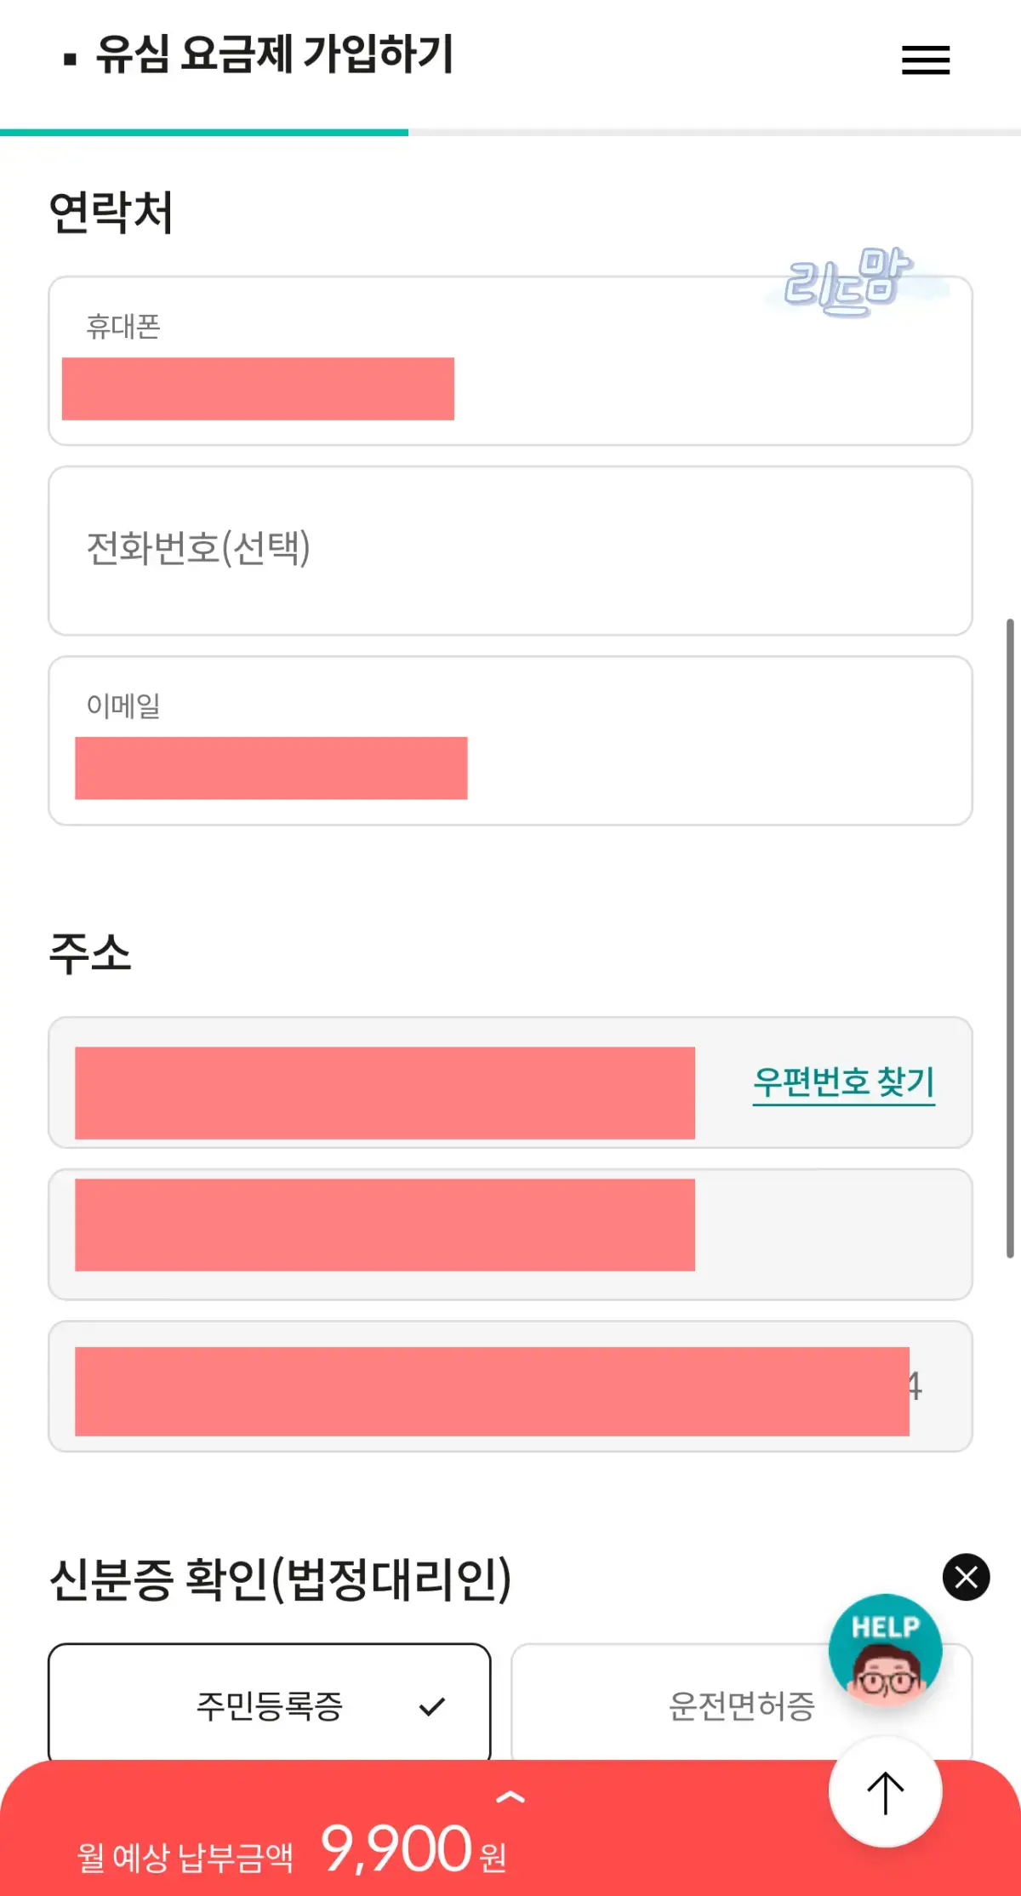1021x1896 pixels.
Task: Open the 우편번호 찾기 search
Action: (x=843, y=1082)
